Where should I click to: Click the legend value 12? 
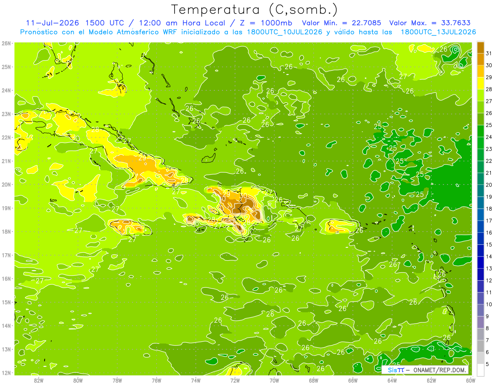[489, 280]
